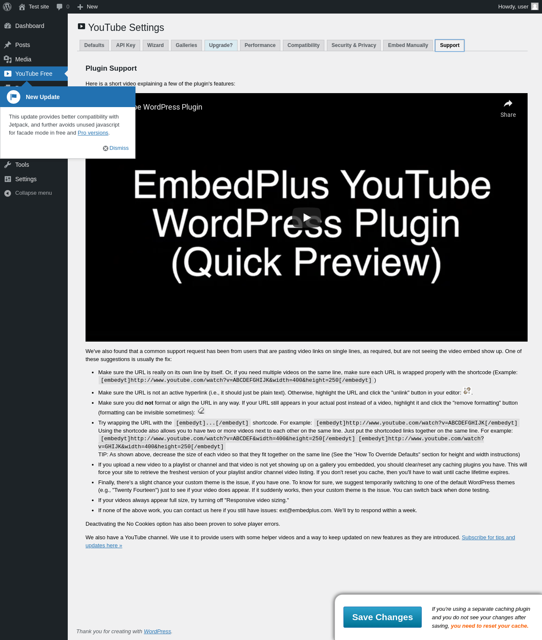Click the plus New content icon

click(80, 7)
